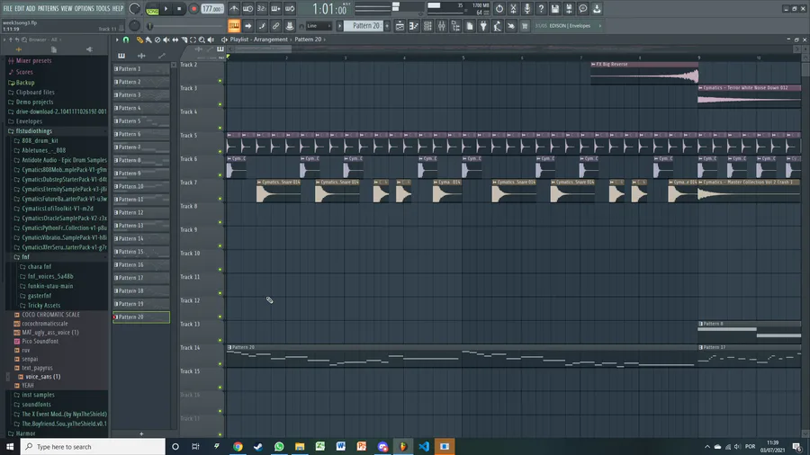
Task: Click the microphone one-click recording icon
Action: (x=526, y=9)
